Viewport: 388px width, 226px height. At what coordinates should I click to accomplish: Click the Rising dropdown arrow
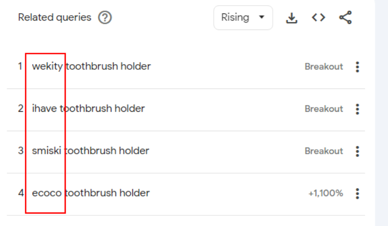pyautogui.click(x=261, y=17)
